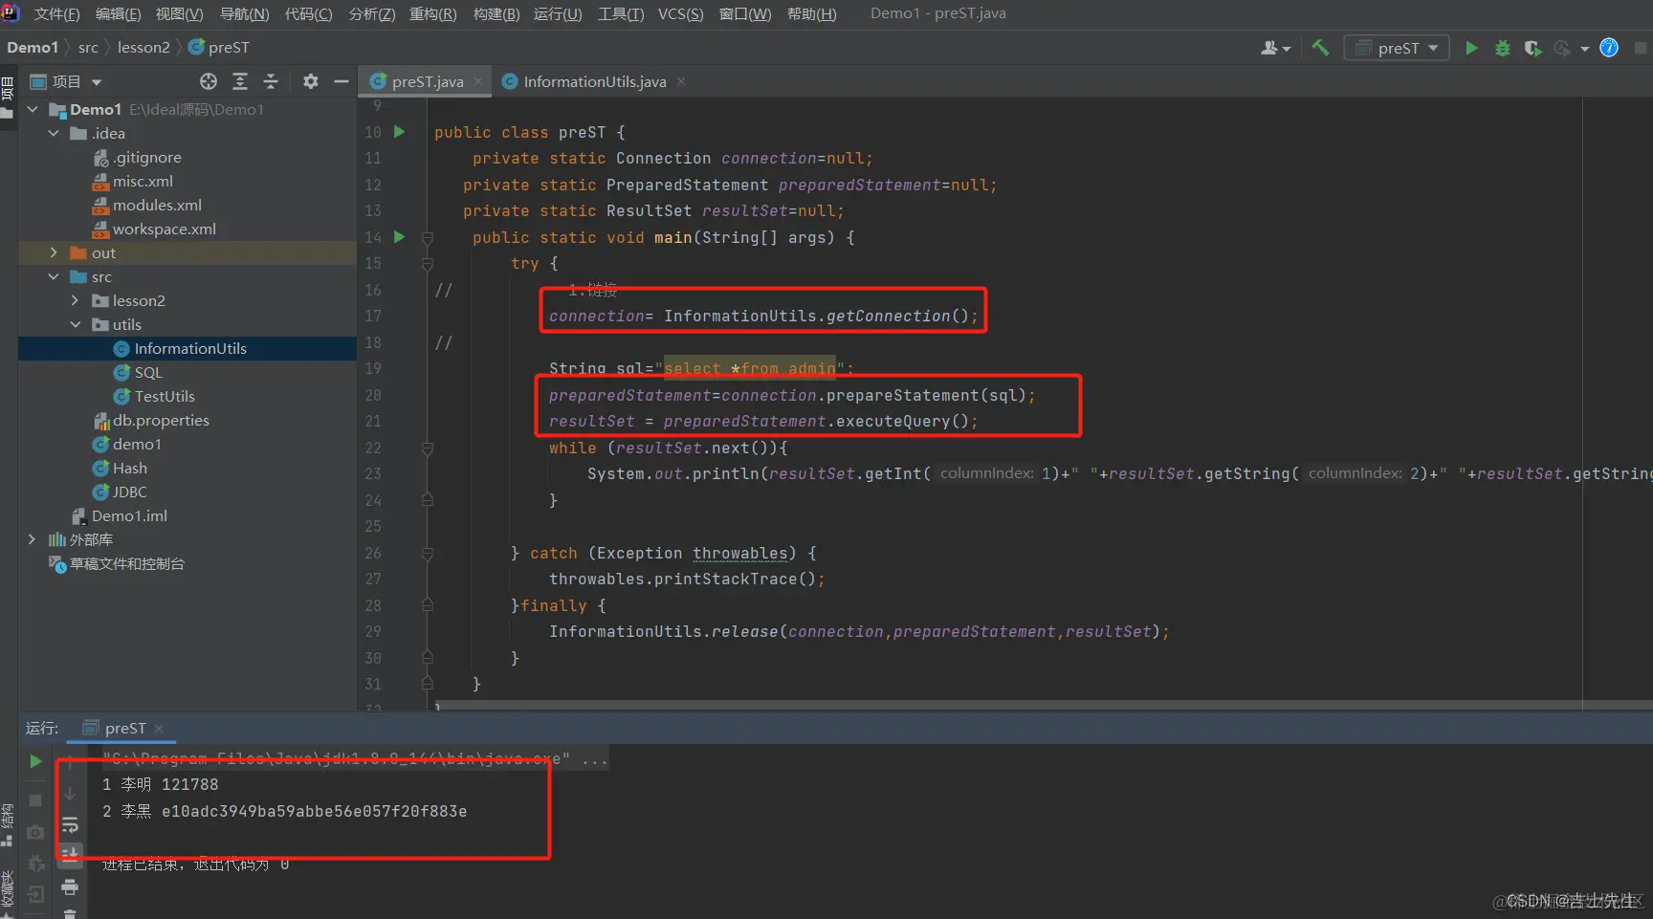Expand all nodes in project panel
Screen dimensions: 1653x919
tap(240, 81)
